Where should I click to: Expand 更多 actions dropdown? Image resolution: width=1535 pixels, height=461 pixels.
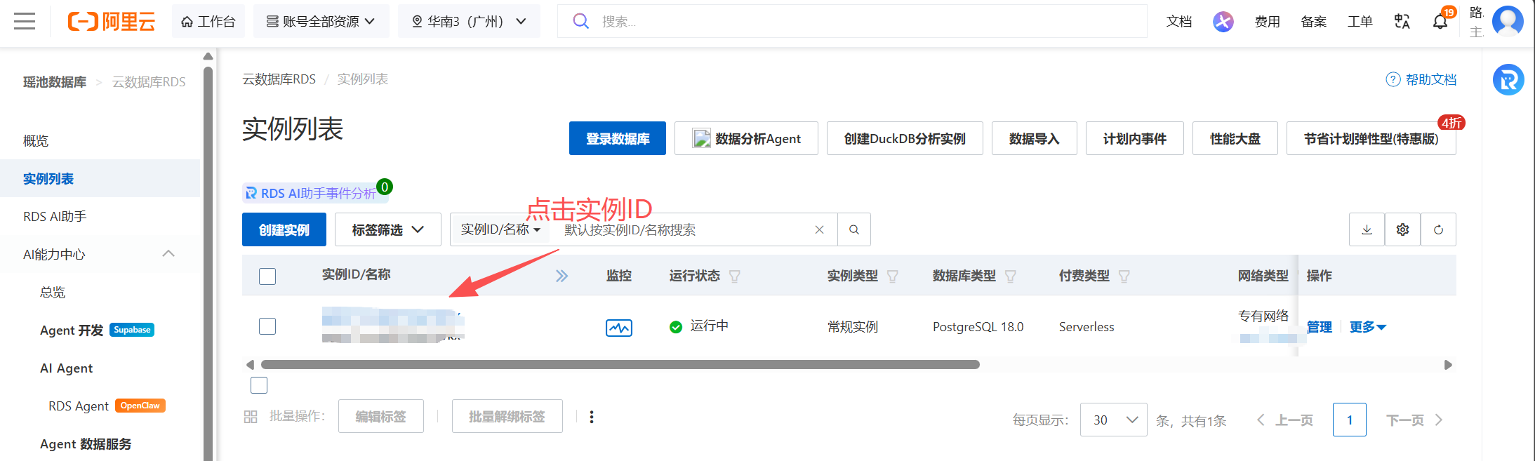coord(1368,327)
